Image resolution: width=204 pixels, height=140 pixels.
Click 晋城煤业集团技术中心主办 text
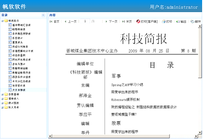click(92, 51)
